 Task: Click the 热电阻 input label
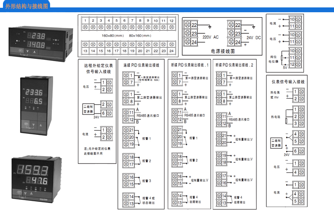(x=275, y=116)
